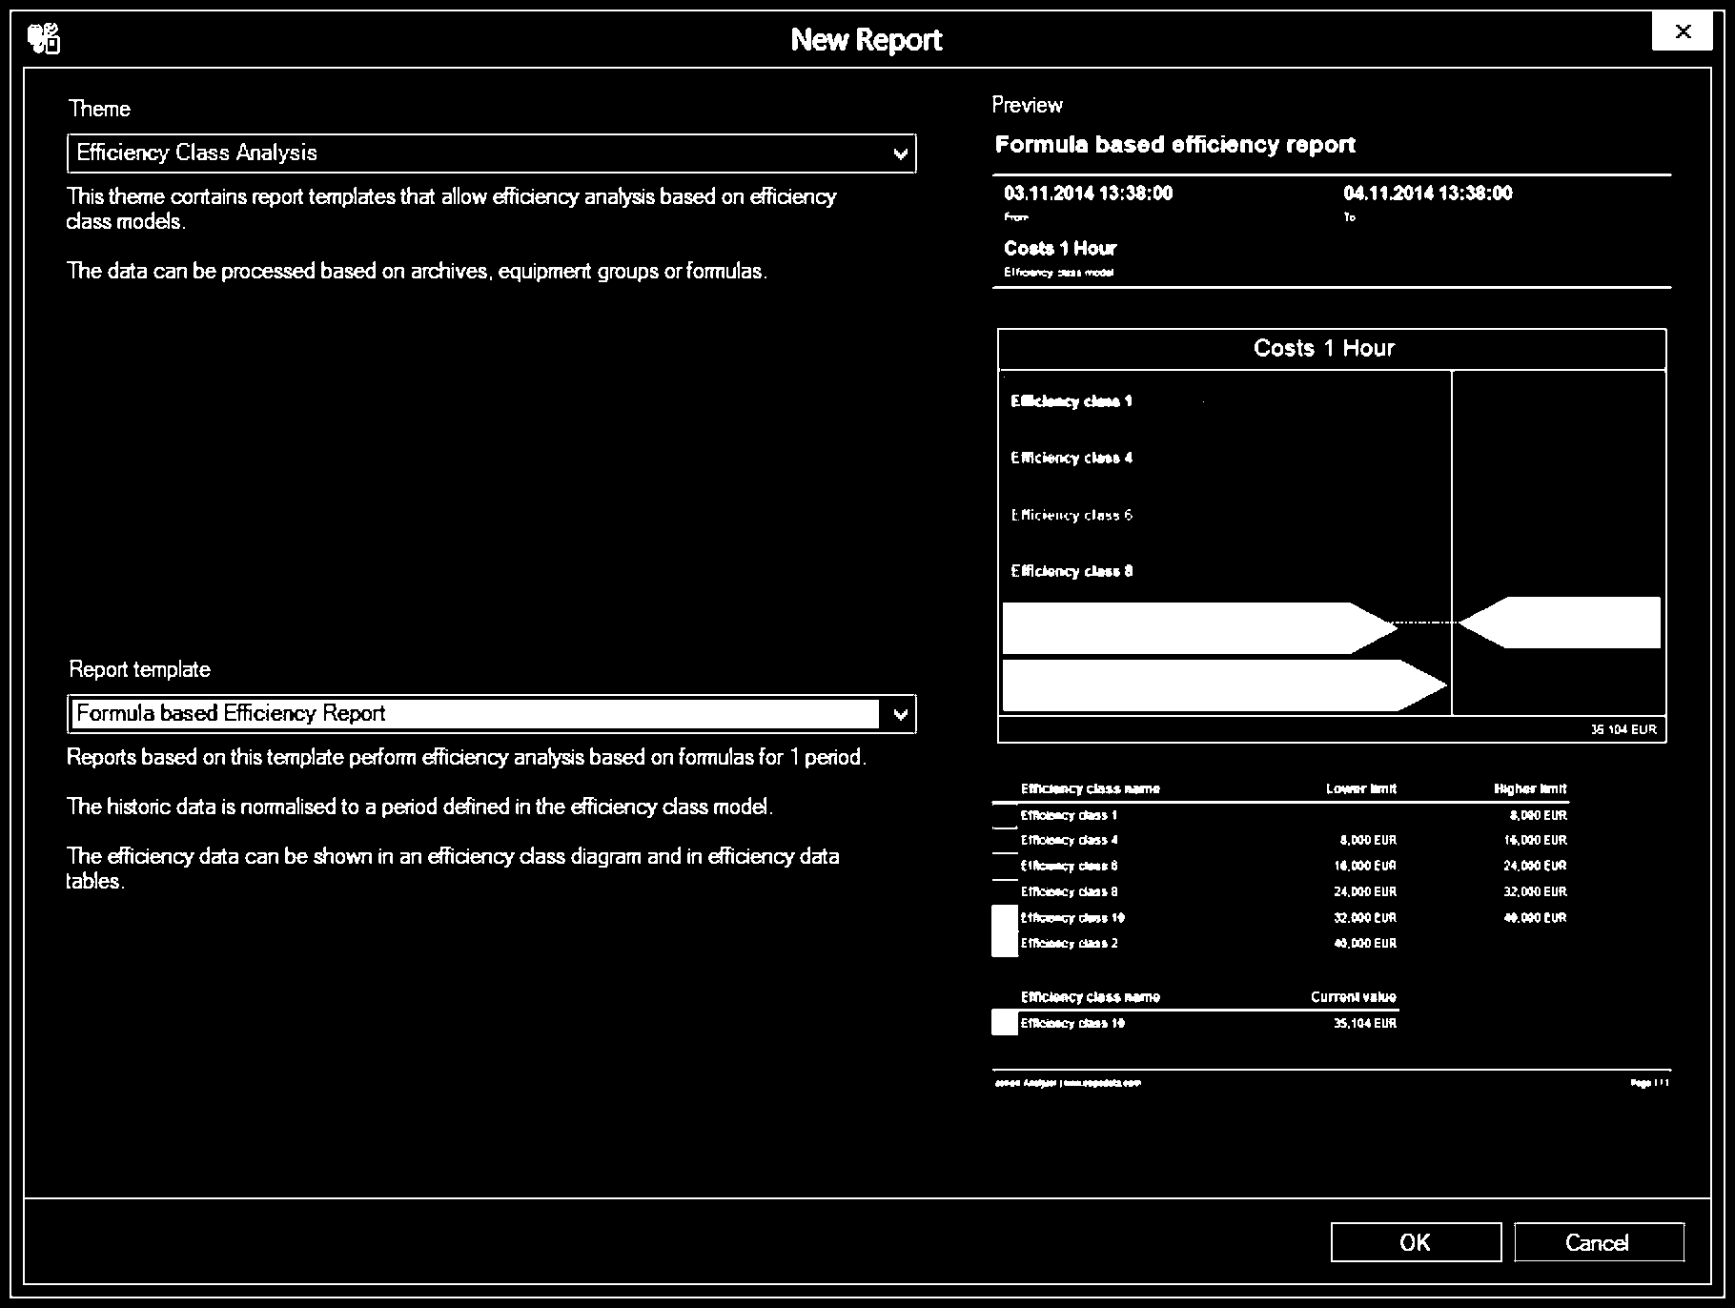Click the 04.11.2014 13:38:00 to date
This screenshot has height=1308, width=1735.
click(1428, 194)
